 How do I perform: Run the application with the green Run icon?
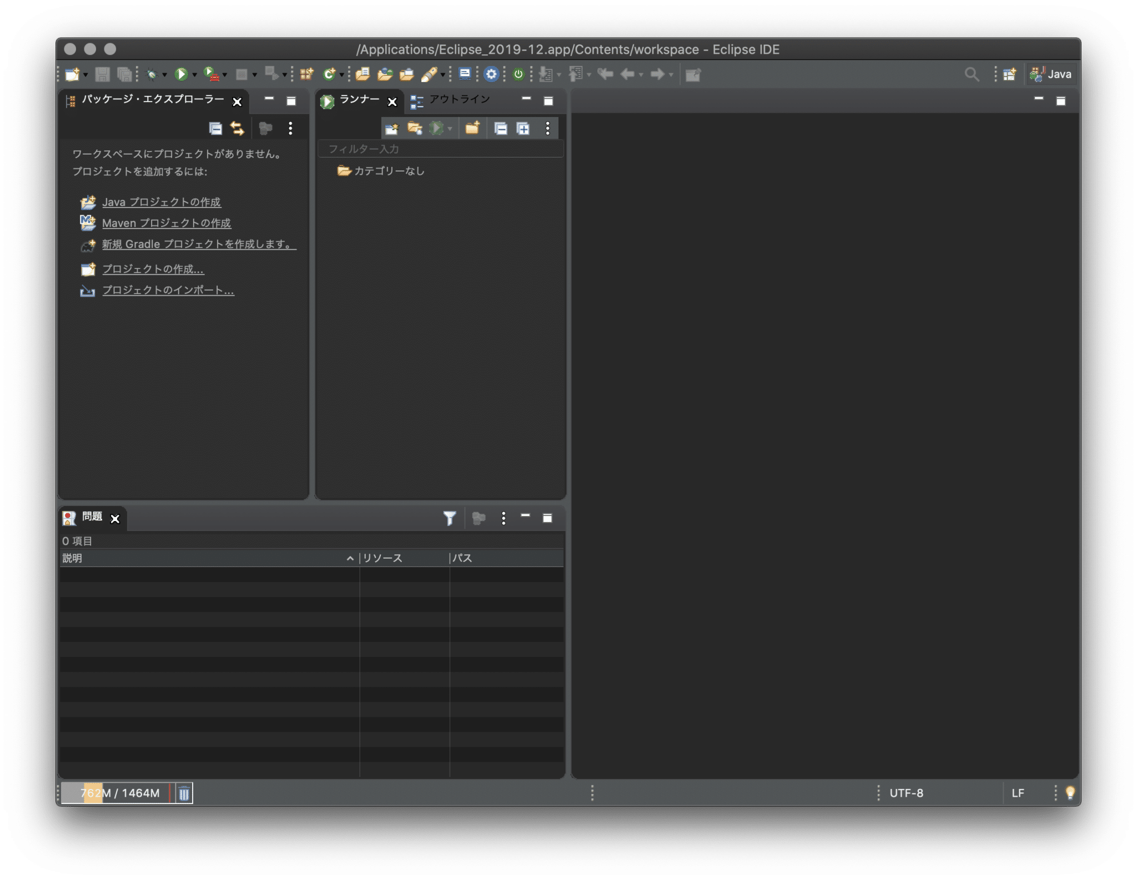tap(182, 74)
